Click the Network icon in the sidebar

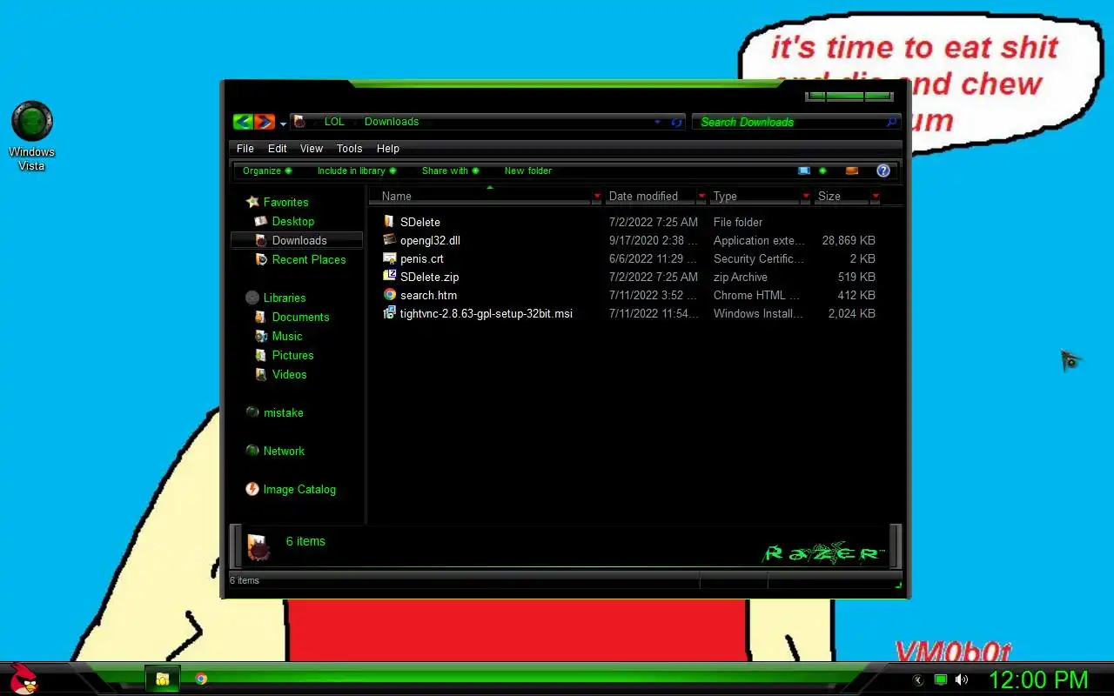click(252, 451)
